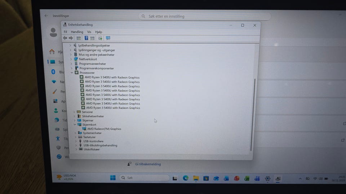
Task: Open the Handling menu
Action: 77,32
